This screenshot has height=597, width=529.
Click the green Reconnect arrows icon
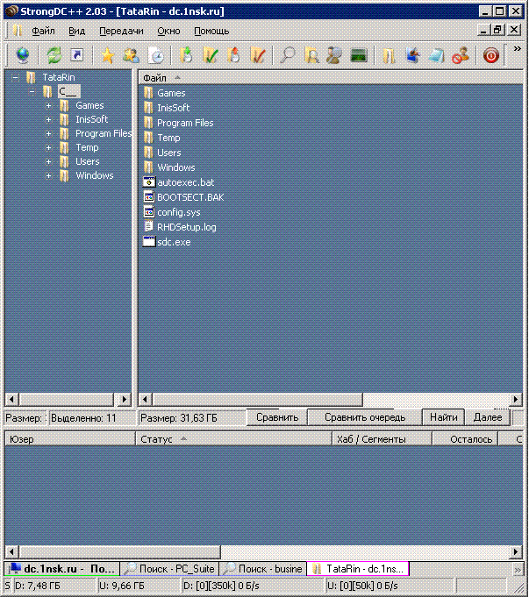[54, 55]
